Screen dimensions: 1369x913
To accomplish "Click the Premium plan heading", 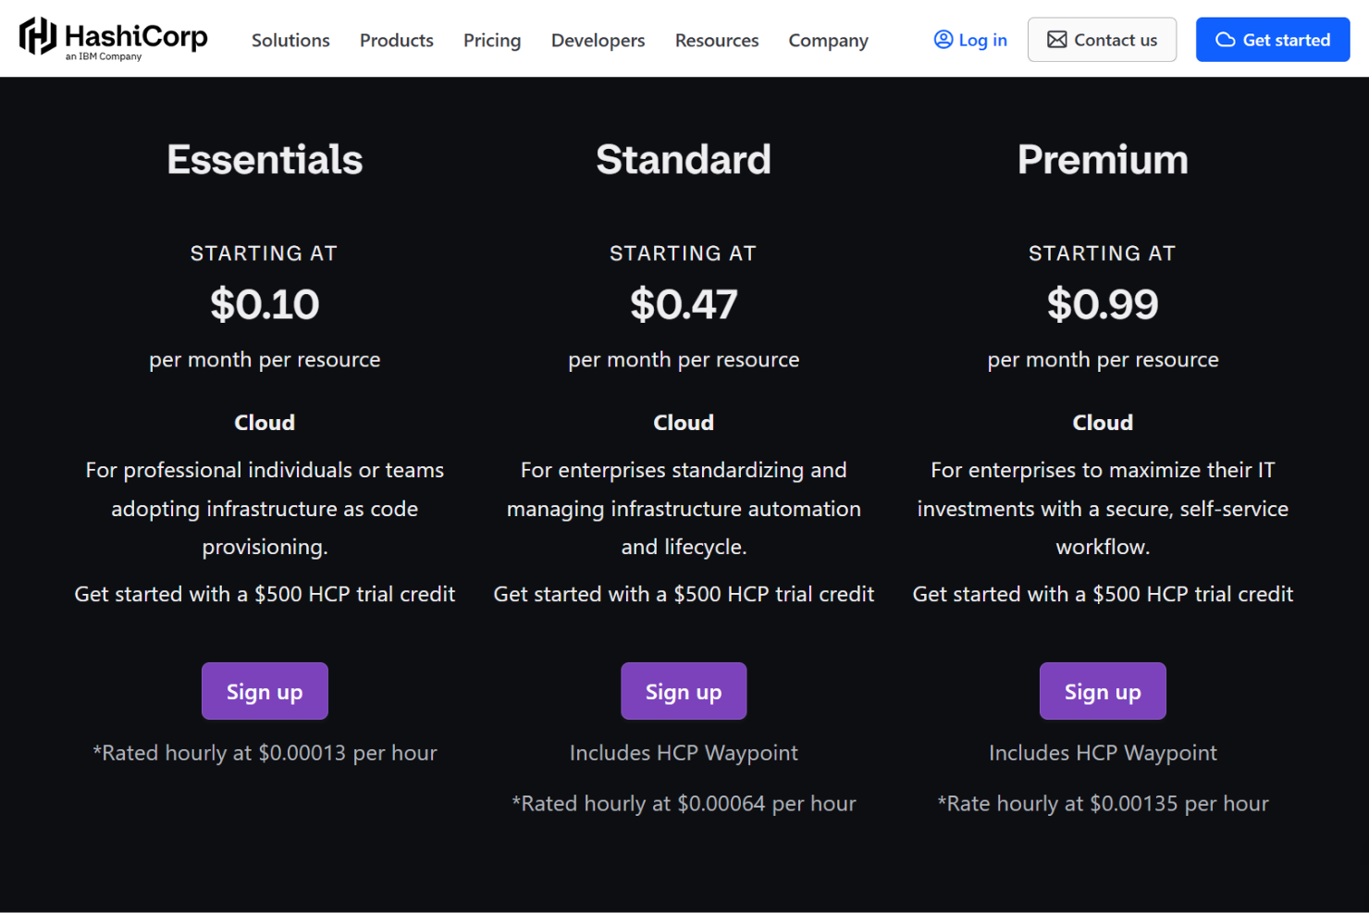I will [1103, 159].
